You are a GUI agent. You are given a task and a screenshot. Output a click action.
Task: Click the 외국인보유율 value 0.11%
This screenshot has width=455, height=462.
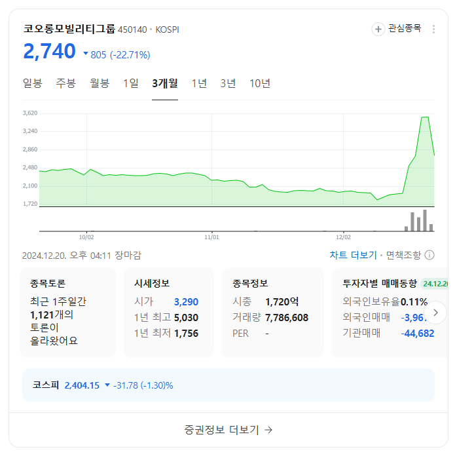tap(414, 302)
